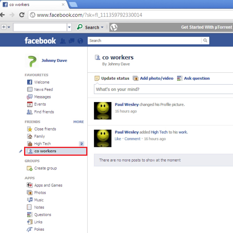Click the Facebook Search box
Viewport: 233px width, 233px height.
click(144, 40)
